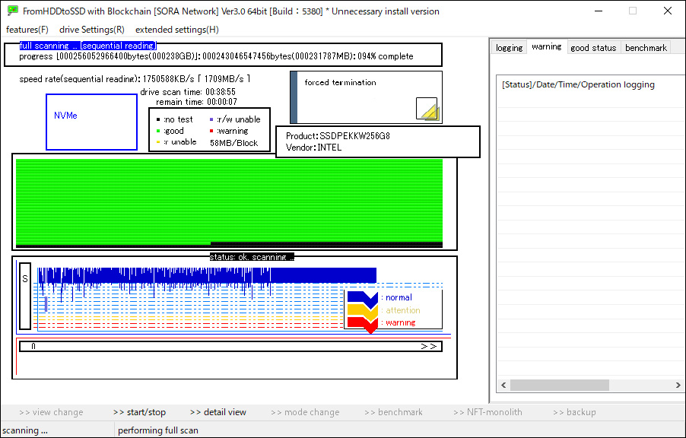Click the ':r/w unable' legend entry
This screenshot has height=438, width=686.
[235, 119]
